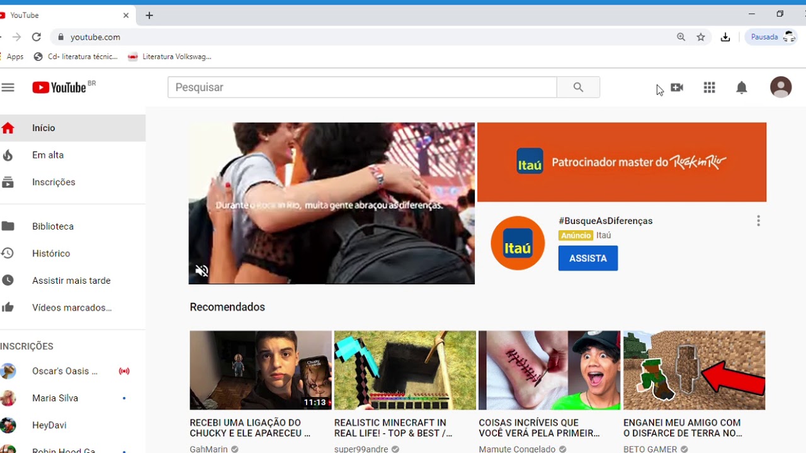
Task: Unmute the ad video speaker icon
Action: 201,271
